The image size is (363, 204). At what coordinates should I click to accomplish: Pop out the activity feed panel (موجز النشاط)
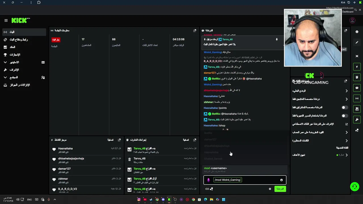[119, 140]
